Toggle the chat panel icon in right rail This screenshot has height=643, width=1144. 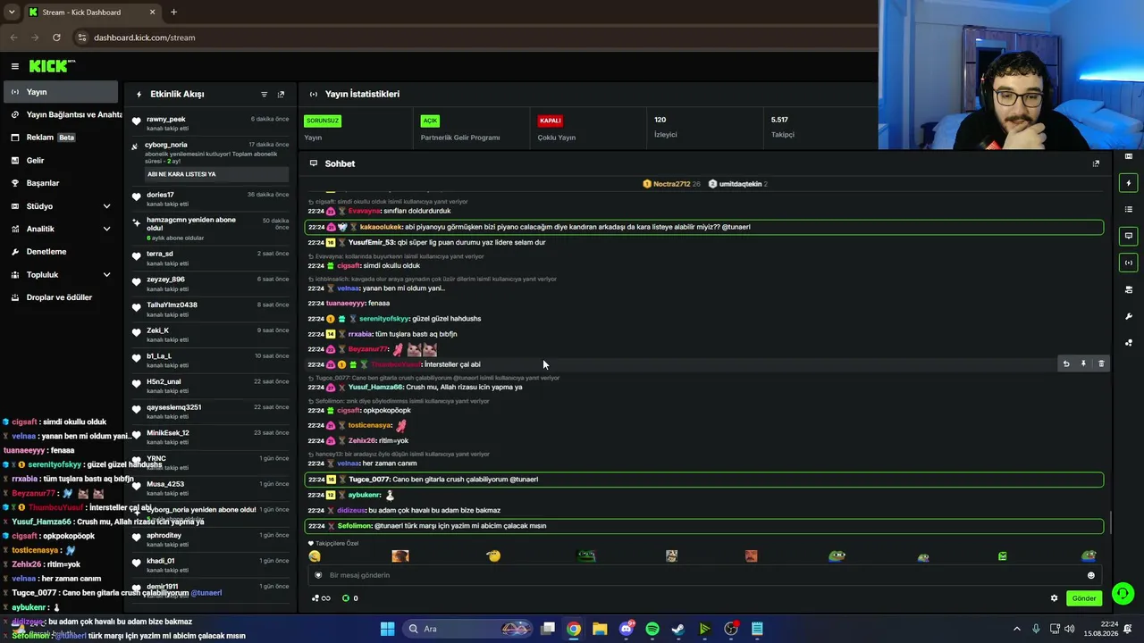[x=1129, y=236]
